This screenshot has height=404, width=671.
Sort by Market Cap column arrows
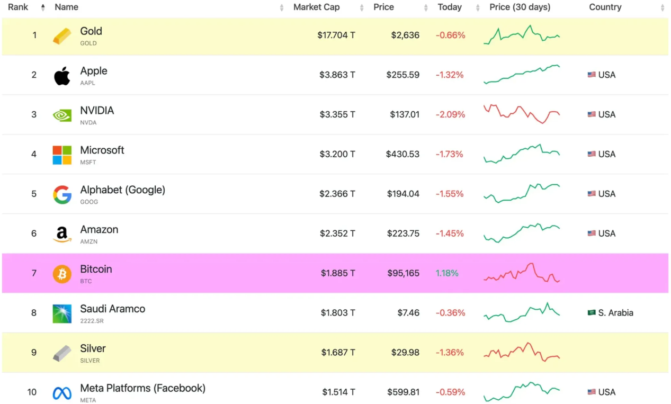tap(362, 7)
